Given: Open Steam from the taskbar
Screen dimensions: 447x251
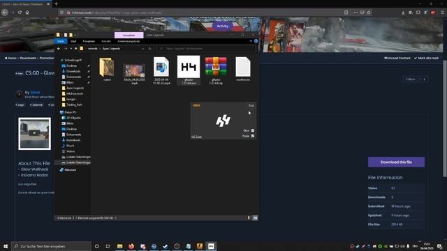Looking at the screenshot, I should click(x=166, y=246).
